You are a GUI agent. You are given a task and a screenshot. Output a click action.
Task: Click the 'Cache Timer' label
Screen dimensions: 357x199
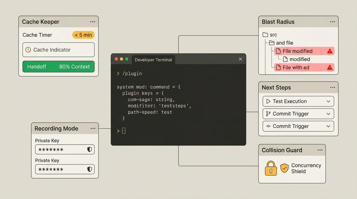[37, 35]
